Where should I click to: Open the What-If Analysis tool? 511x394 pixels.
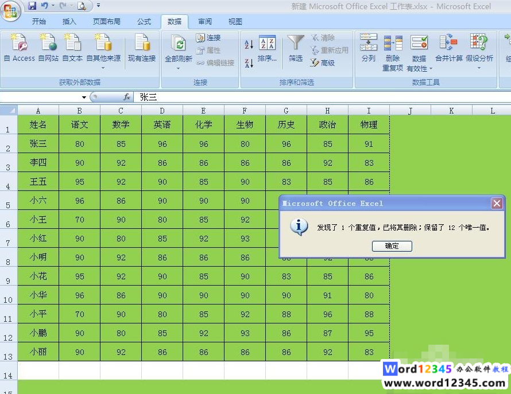[x=479, y=48]
